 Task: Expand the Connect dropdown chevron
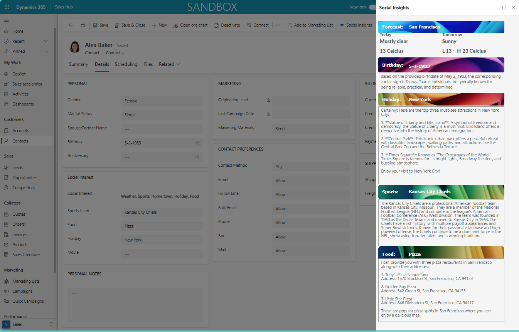coord(277,25)
